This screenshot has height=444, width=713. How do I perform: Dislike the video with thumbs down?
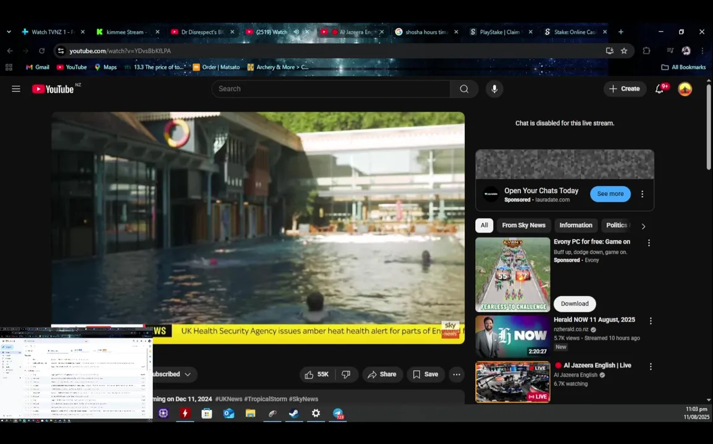pyautogui.click(x=346, y=374)
